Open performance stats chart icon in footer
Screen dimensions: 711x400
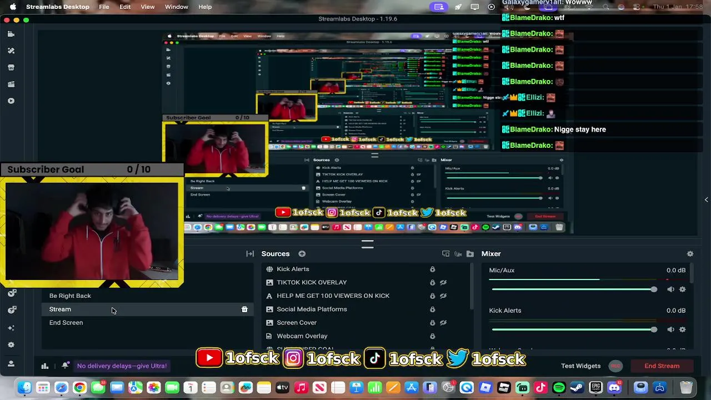click(x=45, y=366)
